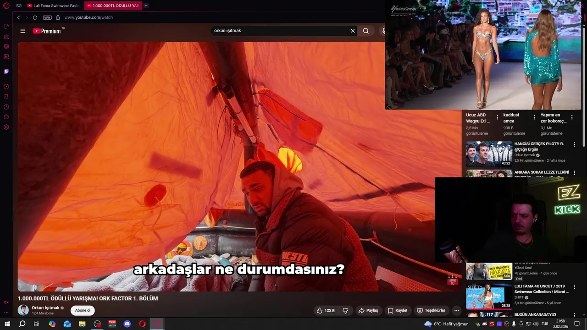Viewport: 587px width, 330px height.
Task: Open Discord from the taskbar
Action: (x=127, y=324)
